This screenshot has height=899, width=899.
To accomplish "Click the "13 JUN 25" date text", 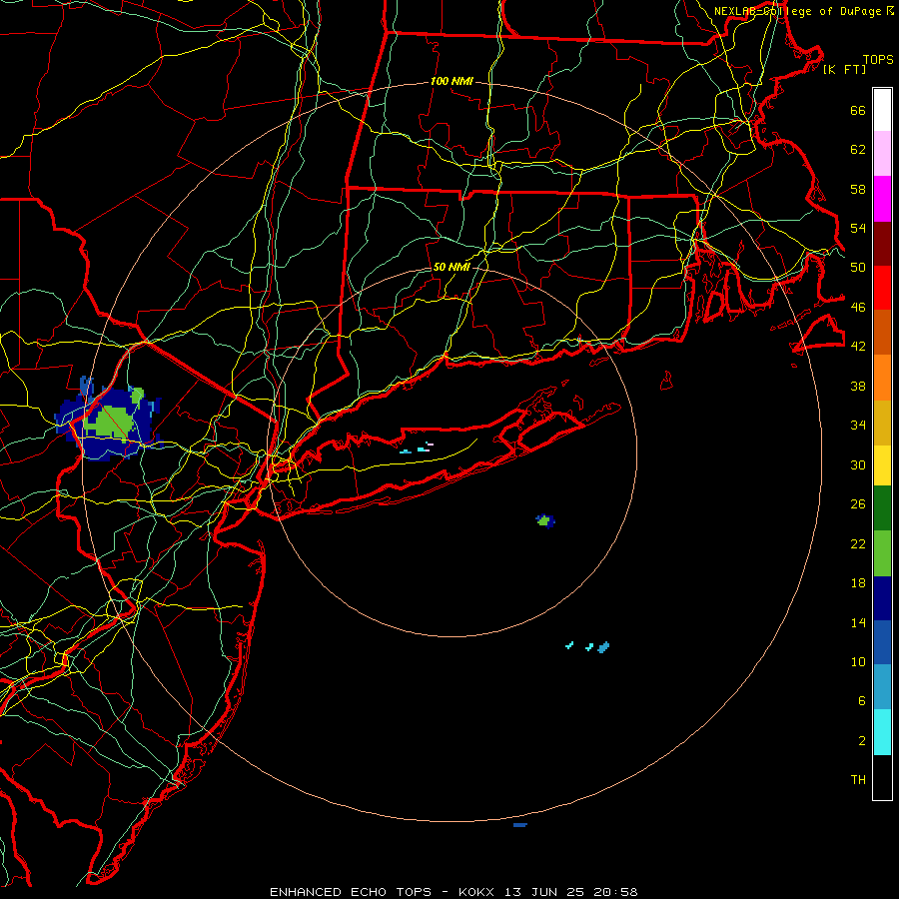I will (x=544, y=892).
